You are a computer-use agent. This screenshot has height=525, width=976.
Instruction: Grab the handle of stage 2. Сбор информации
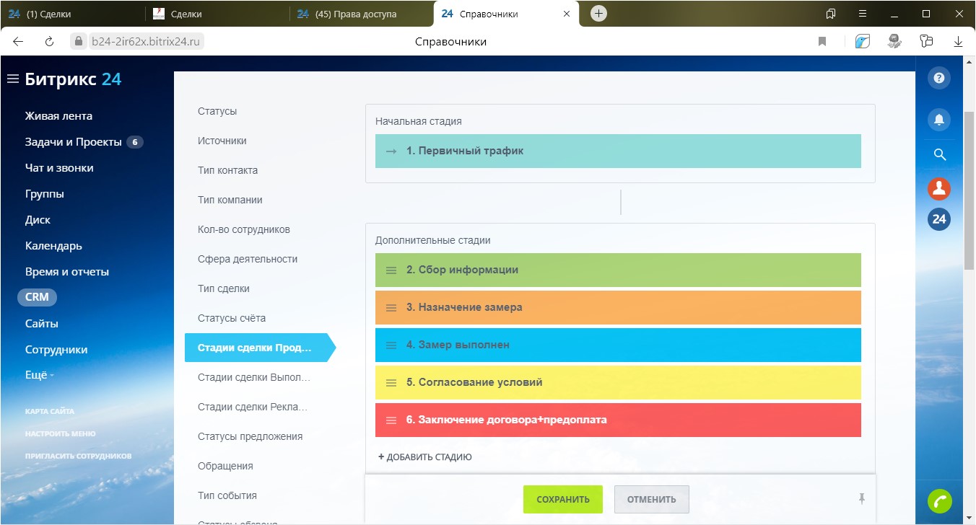click(x=391, y=270)
